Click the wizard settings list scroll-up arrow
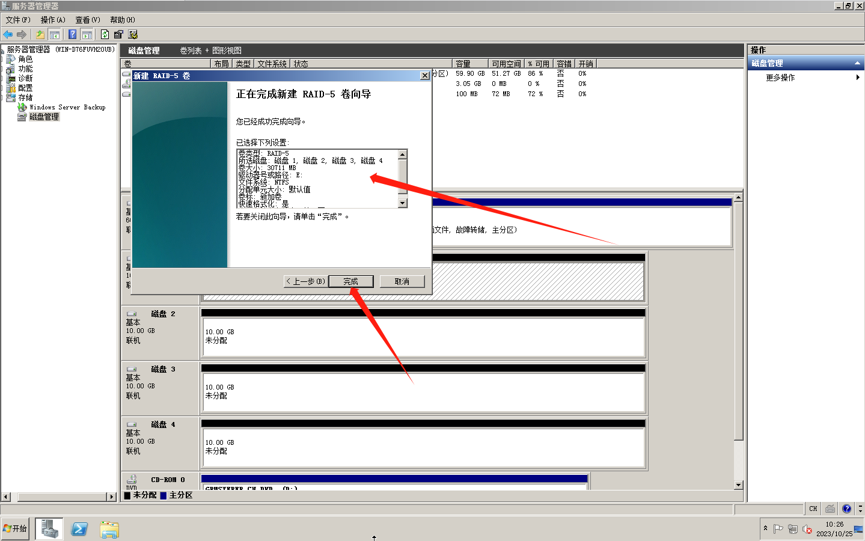 tap(403, 154)
